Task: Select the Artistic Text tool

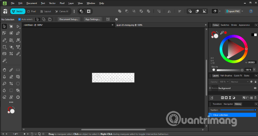Action: click(x=18, y=47)
